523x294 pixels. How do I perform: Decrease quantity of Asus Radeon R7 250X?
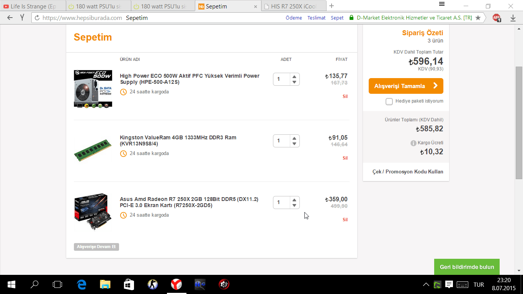click(x=294, y=206)
